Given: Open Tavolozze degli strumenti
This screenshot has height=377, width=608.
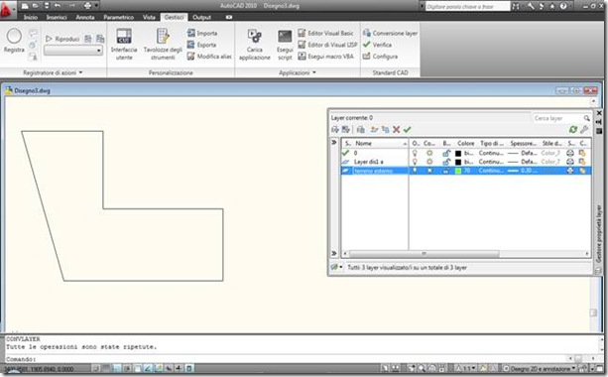Looking at the screenshot, I should 163,45.
